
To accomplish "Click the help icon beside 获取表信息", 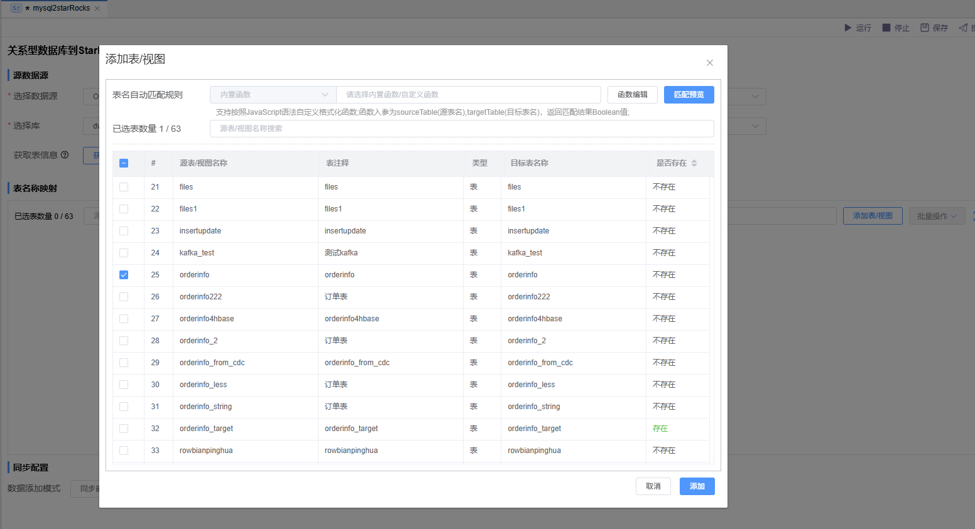I will click(x=65, y=155).
